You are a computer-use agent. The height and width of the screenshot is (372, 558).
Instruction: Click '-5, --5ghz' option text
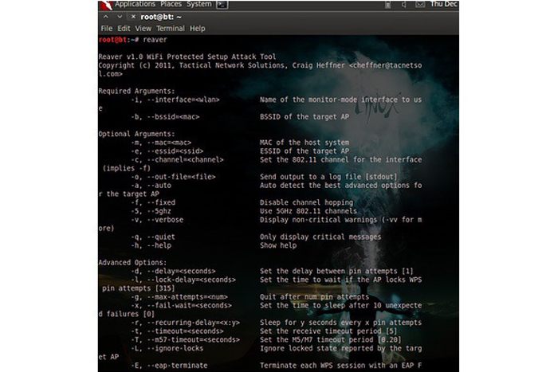click(x=151, y=211)
